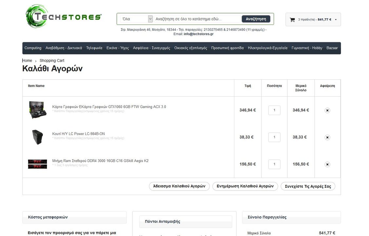Open the info@techstores.gr email link
This screenshot has height=236, width=369.
[x=198, y=34]
